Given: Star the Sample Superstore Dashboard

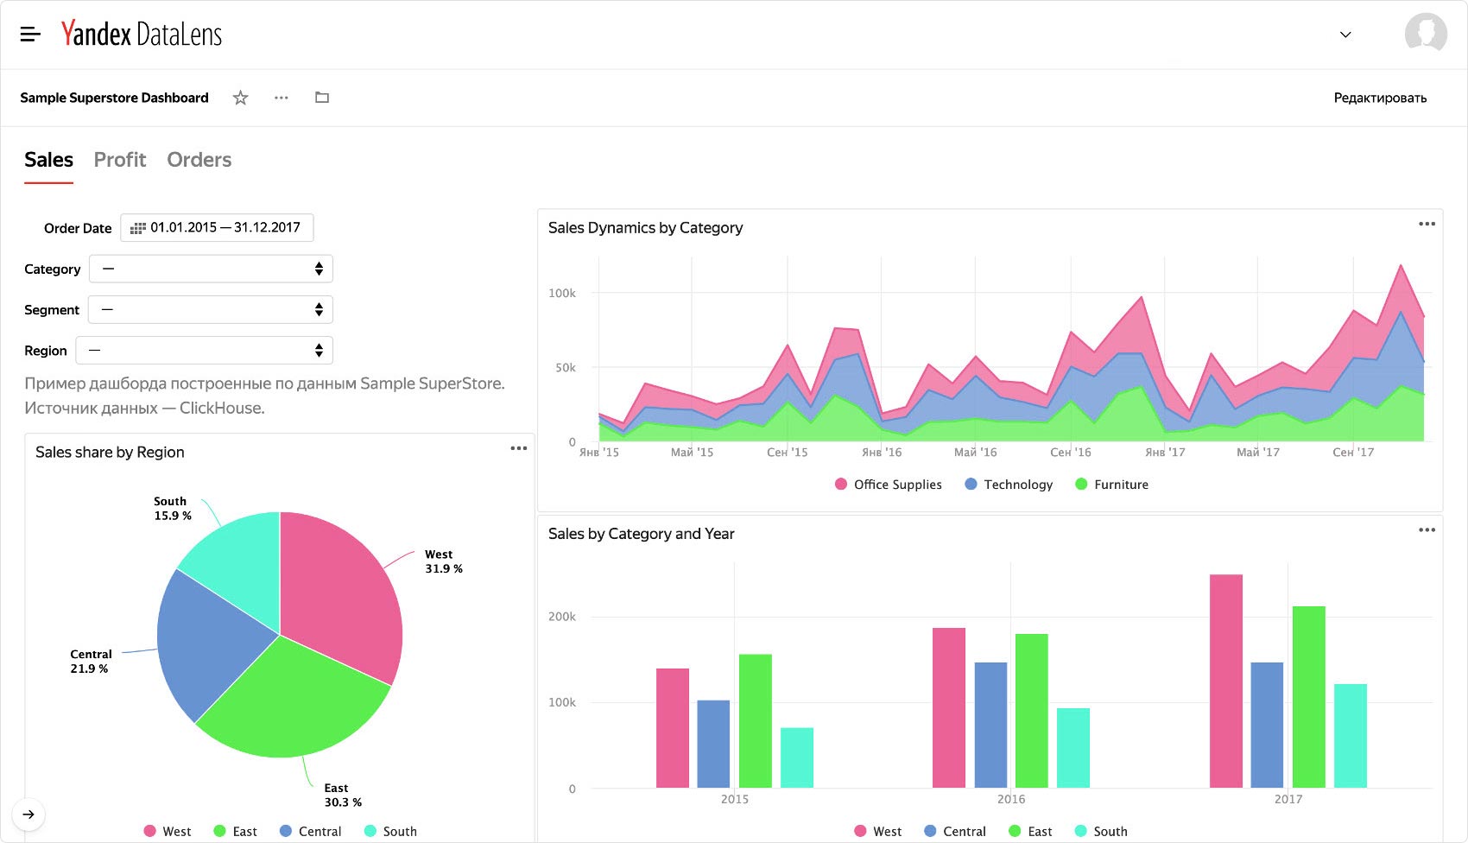Looking at the screenshot, I should coord(241,98).
